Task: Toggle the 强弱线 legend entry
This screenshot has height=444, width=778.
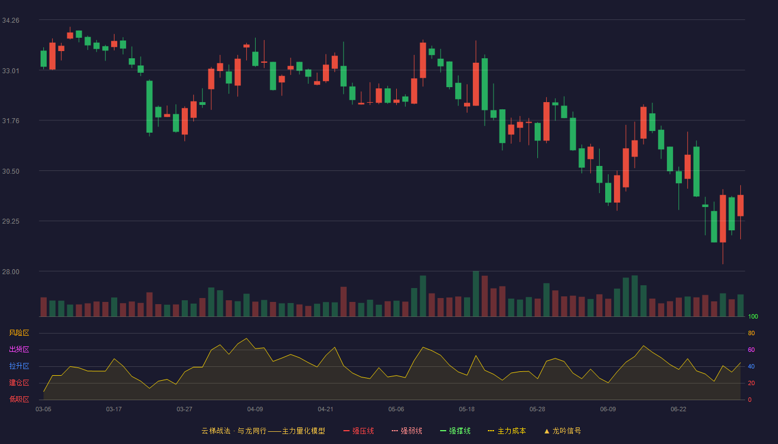Action: 407,431
